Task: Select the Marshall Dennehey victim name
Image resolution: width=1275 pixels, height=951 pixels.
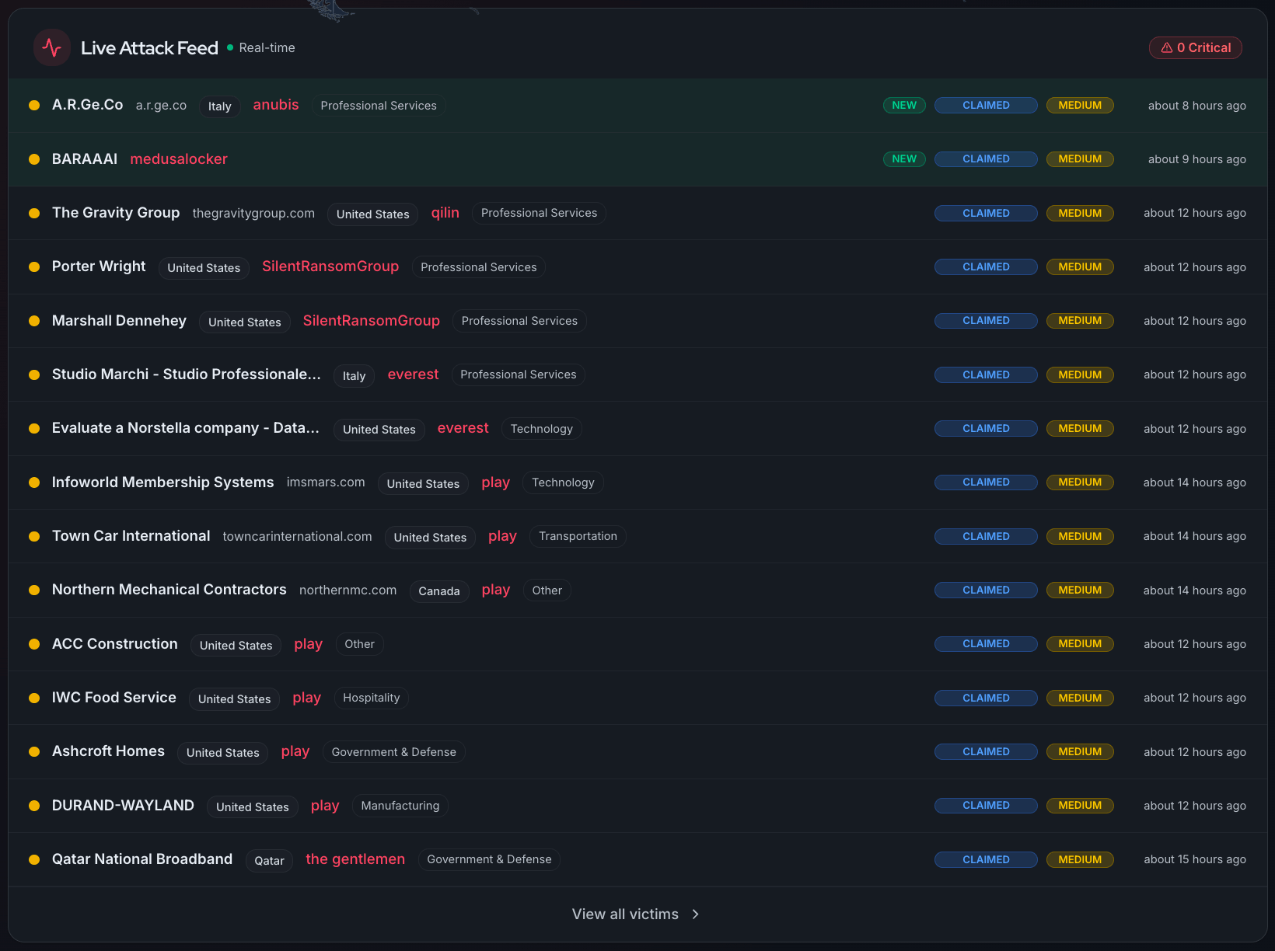Action: click(119, 321)
